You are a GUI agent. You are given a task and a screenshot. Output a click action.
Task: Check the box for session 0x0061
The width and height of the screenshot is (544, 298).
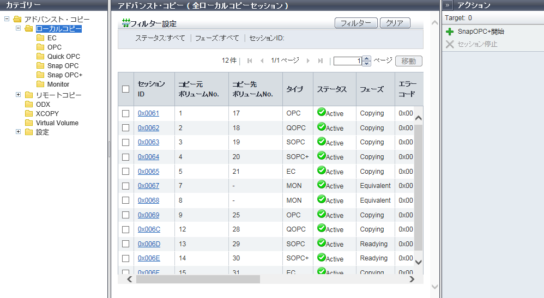tap(126, 113)
